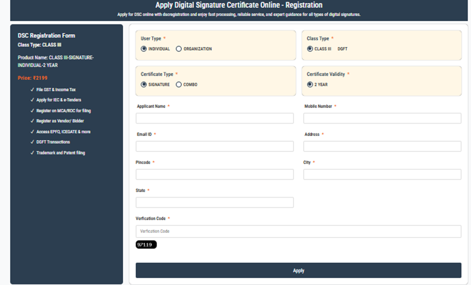This screenshot has width=471, height=285.
Task: Click the checkmark beside File GST
Action: [x=32, y=89]
